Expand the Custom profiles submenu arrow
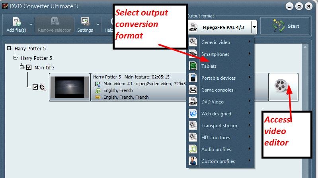318x178 pixels. (x=250, y=161)
